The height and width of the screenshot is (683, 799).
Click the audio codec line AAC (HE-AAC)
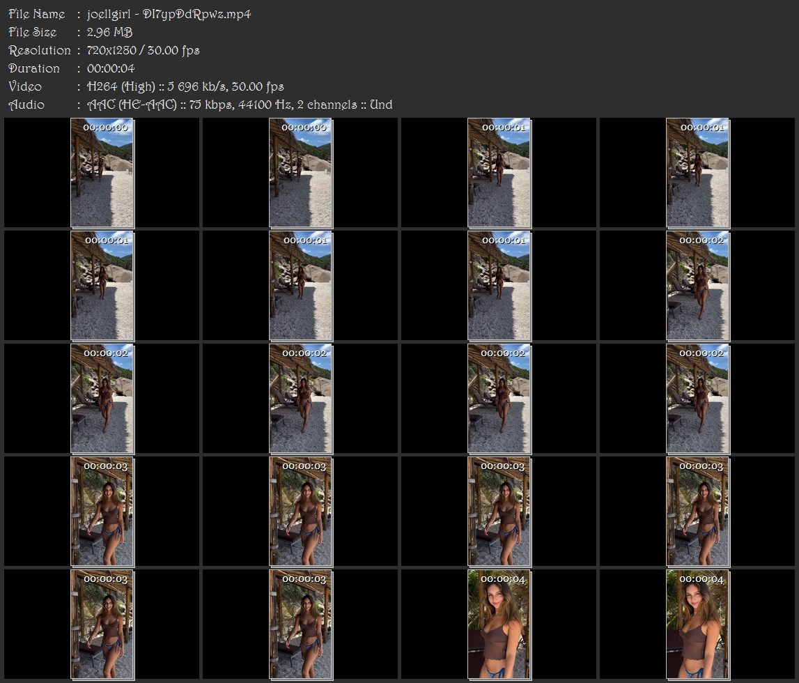pos(240,105)
